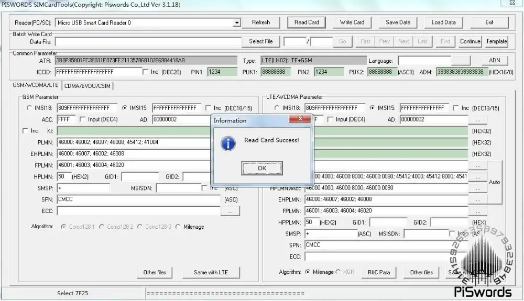Screen dimensions: 524x301
Task: Toggle the GSM KI Inc checkbox
Action: [x=25, y=131]
